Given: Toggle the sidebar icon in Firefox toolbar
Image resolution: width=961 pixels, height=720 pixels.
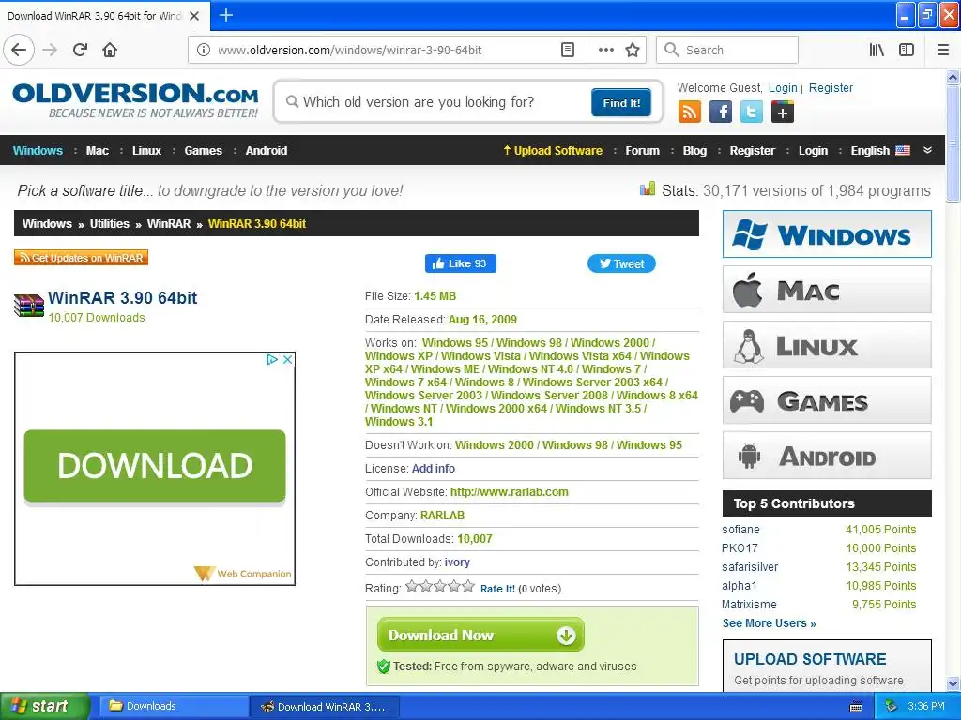Looking at the screenshot, I should tap(907, 50).
